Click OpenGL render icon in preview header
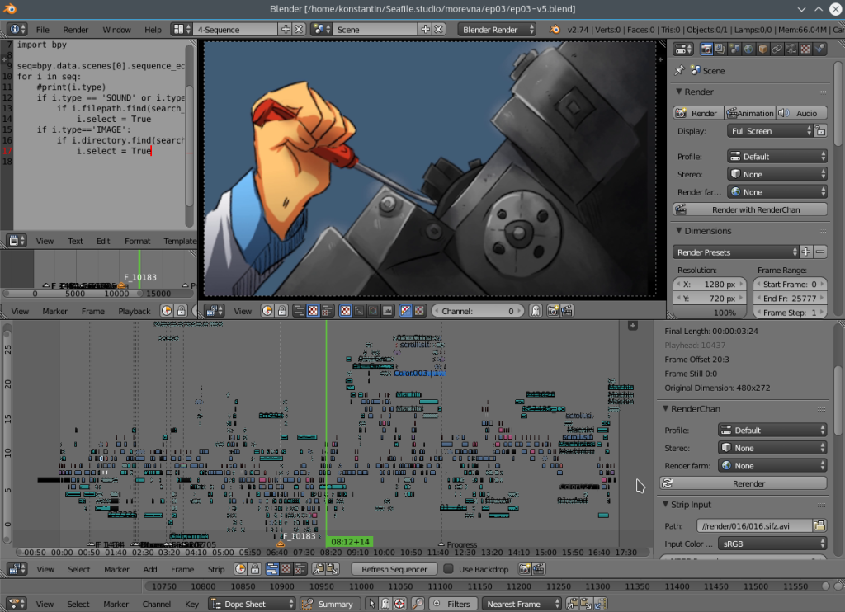The height and width of the screenshot is (612, 845). pyautogui.click(x=553, y=311)
